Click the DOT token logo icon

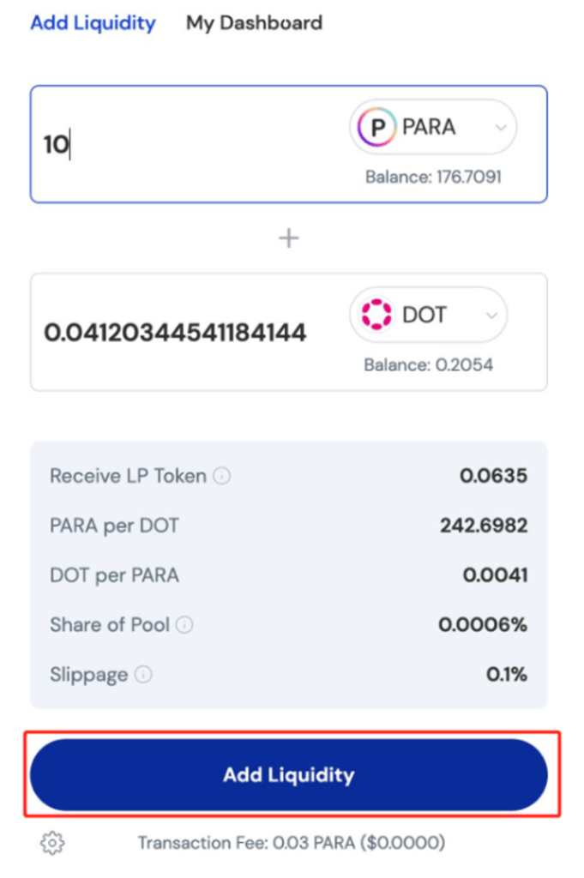pos(376,315)
